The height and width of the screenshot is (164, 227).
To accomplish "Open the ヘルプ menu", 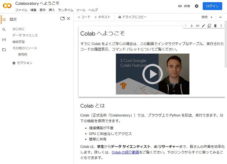I will point(93,10).
